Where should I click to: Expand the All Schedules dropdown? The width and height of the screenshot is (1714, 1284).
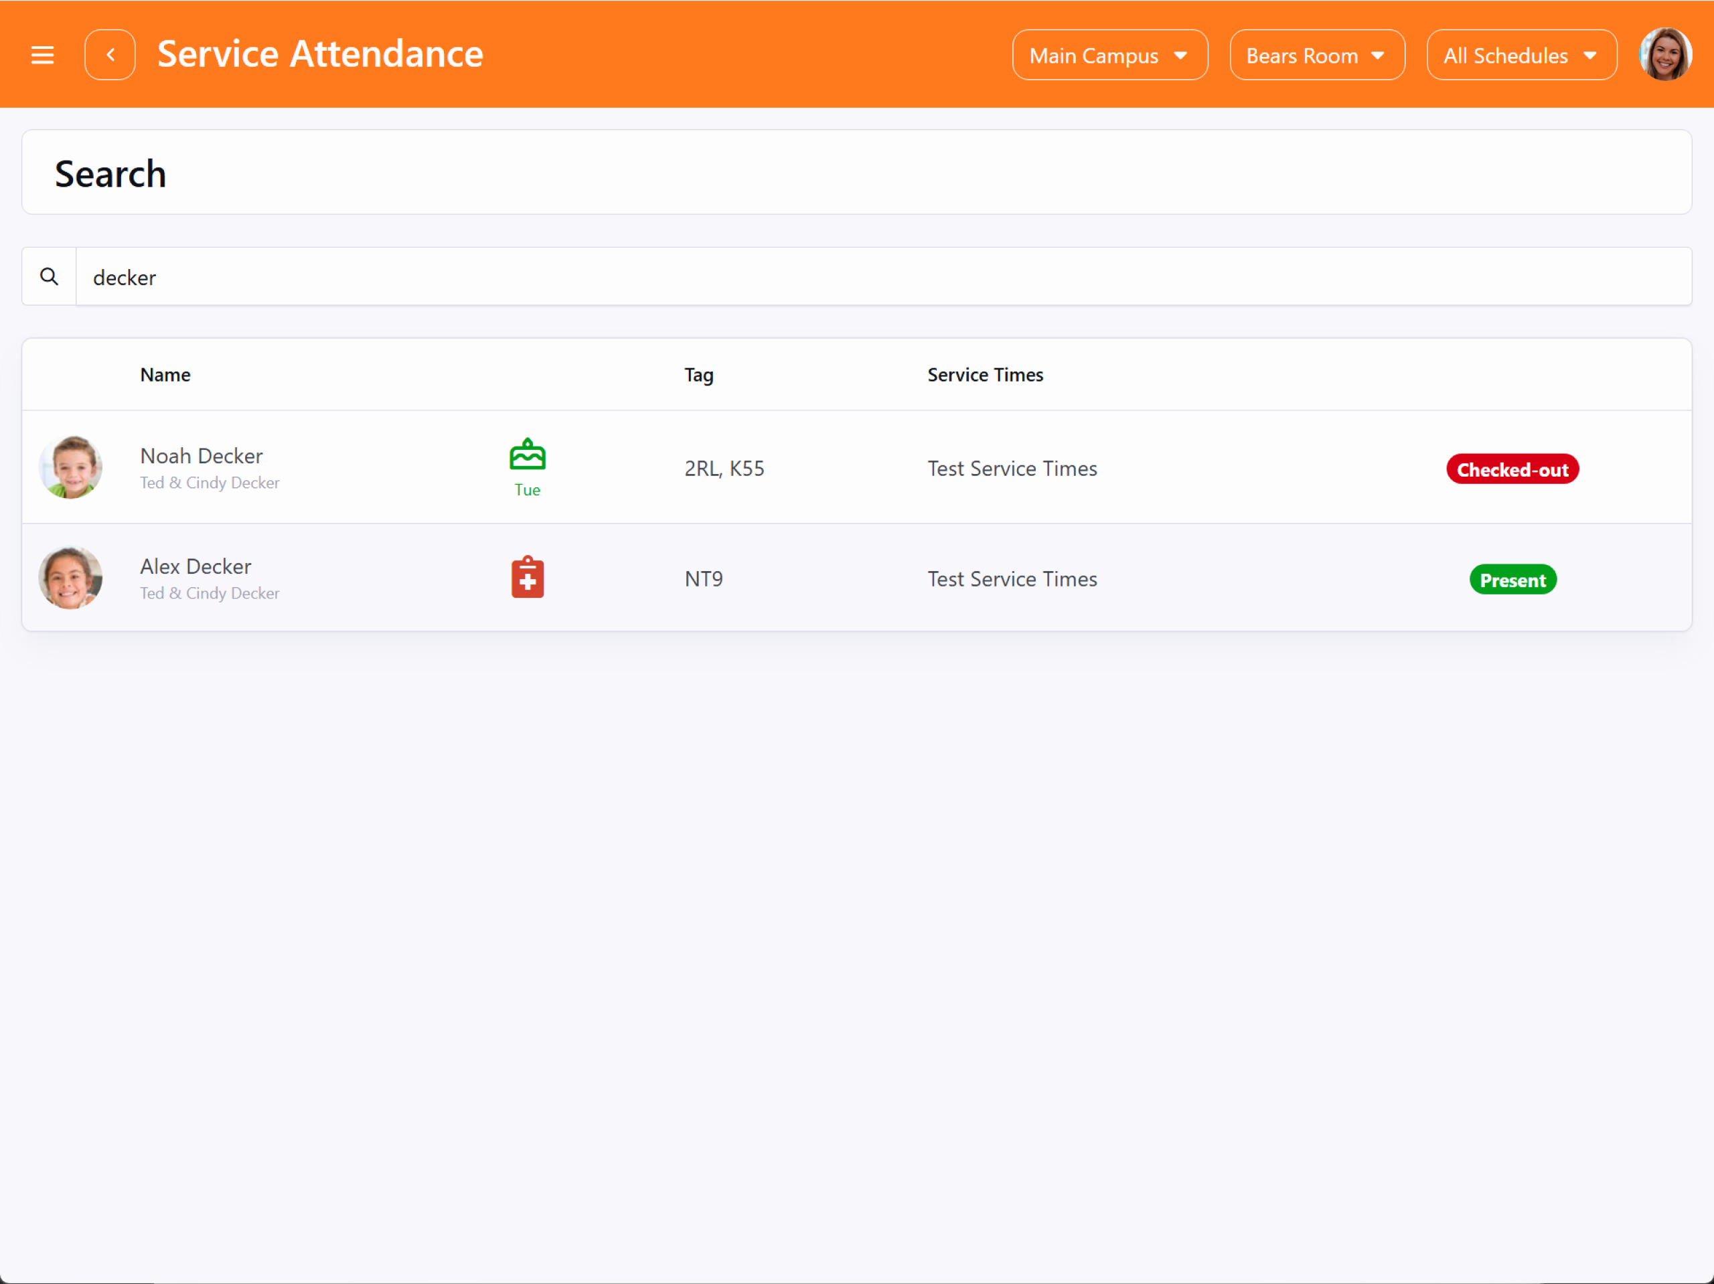pyautogui.click(x=1521, y=56)
